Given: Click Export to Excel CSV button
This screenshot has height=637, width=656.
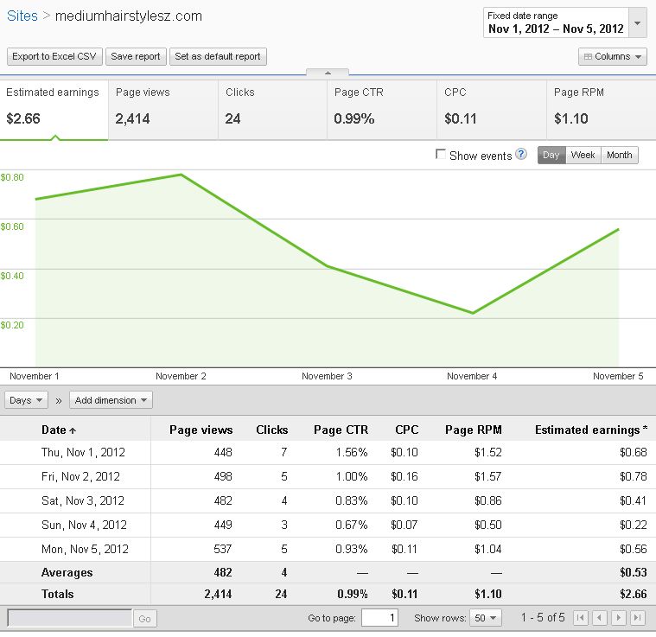Looking at the screenshot, I should pyautogui.click(x=54, y=57).
